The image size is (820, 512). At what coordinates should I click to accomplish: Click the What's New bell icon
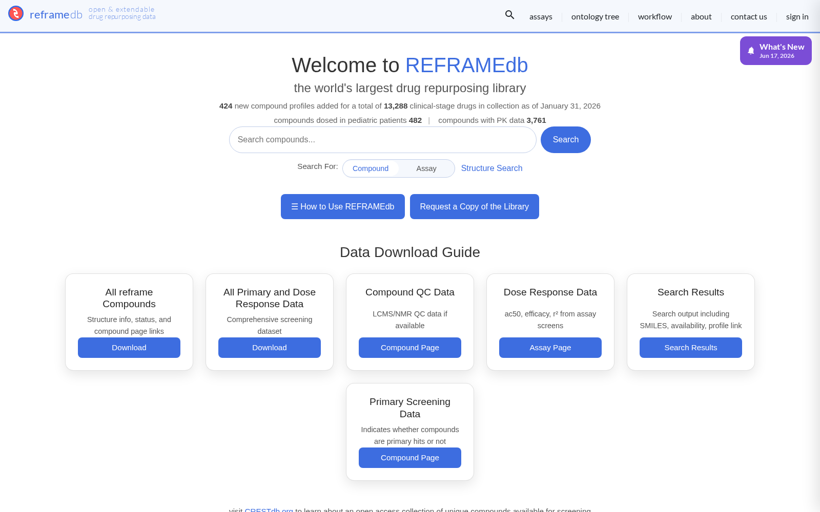751,51
